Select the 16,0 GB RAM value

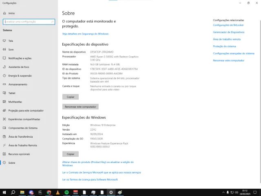[105, 65]
